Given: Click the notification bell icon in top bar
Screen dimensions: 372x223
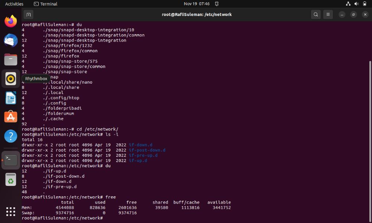Looking at the screenshot, I should 217,4.
